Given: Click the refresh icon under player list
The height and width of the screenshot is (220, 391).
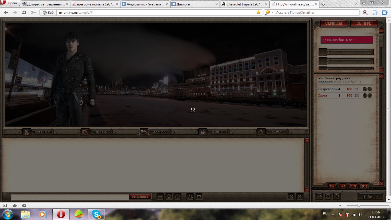Looking at the screenshot, I should pos(337,197).
